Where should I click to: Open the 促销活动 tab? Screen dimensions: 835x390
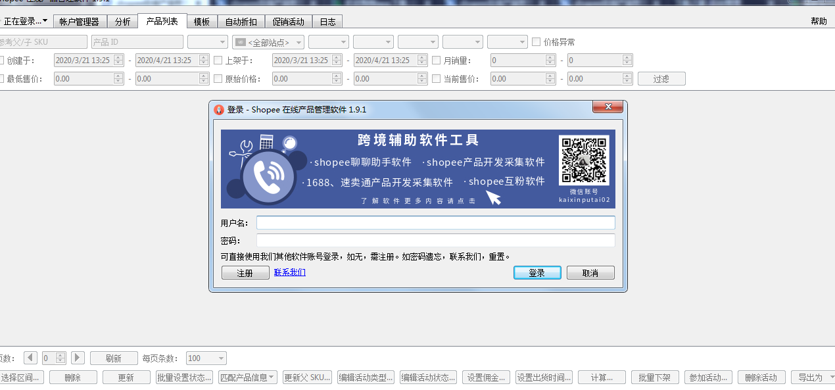click(x=289, y=22)
